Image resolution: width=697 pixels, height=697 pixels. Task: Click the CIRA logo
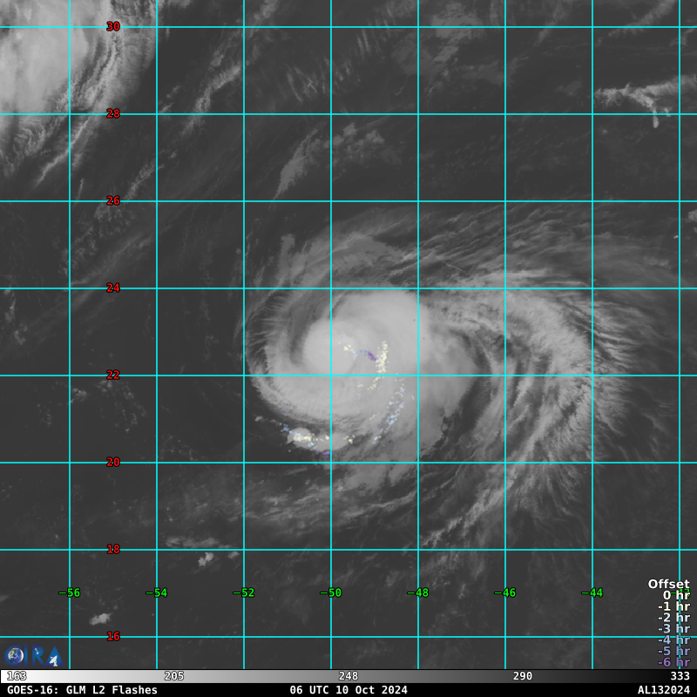click(34, 657)
